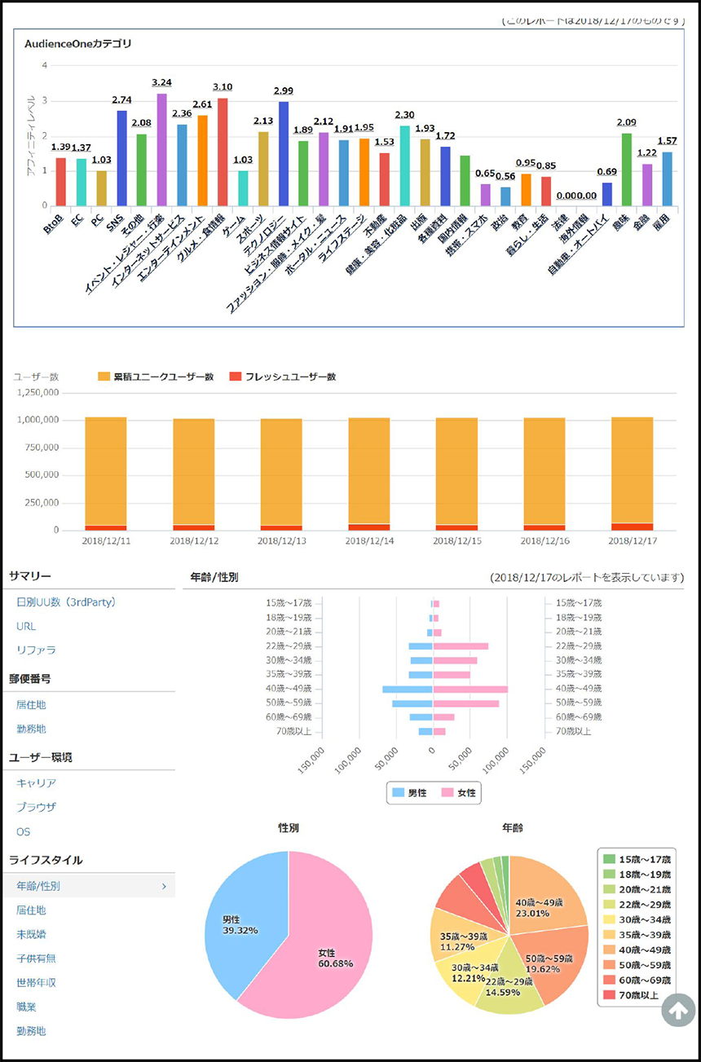
Task: Click the scroll-to-top arrow button
Action: 678,1010
